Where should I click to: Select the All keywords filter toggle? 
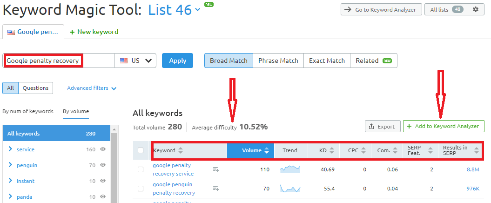[10, 88]
